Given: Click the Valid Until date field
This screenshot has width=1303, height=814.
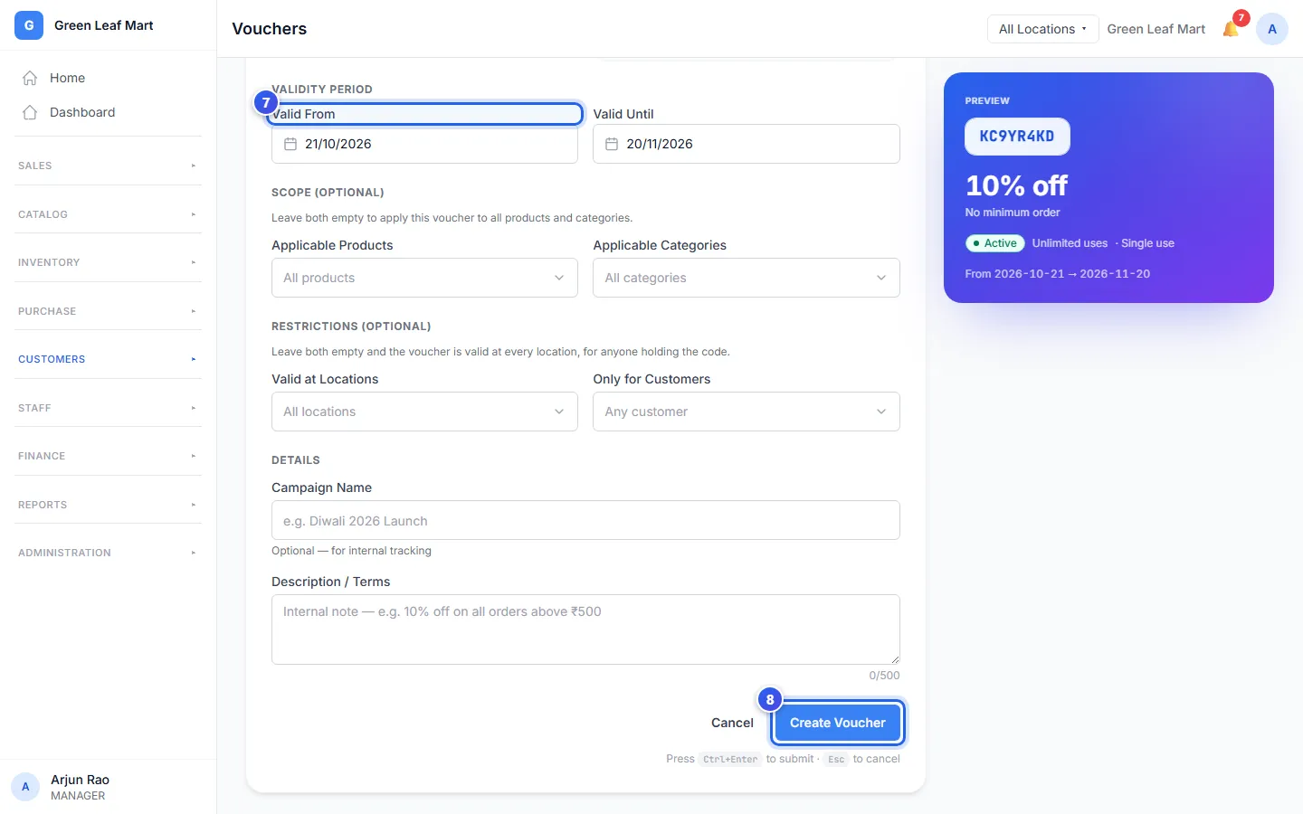Looking at the screenshot, I should coord(747,144).
